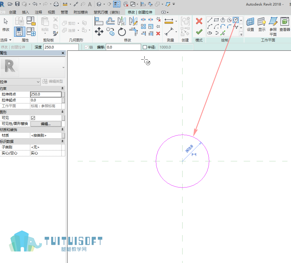Select the Align tool
The width and height of the screenshot is (291, 263).
point(99,21)
